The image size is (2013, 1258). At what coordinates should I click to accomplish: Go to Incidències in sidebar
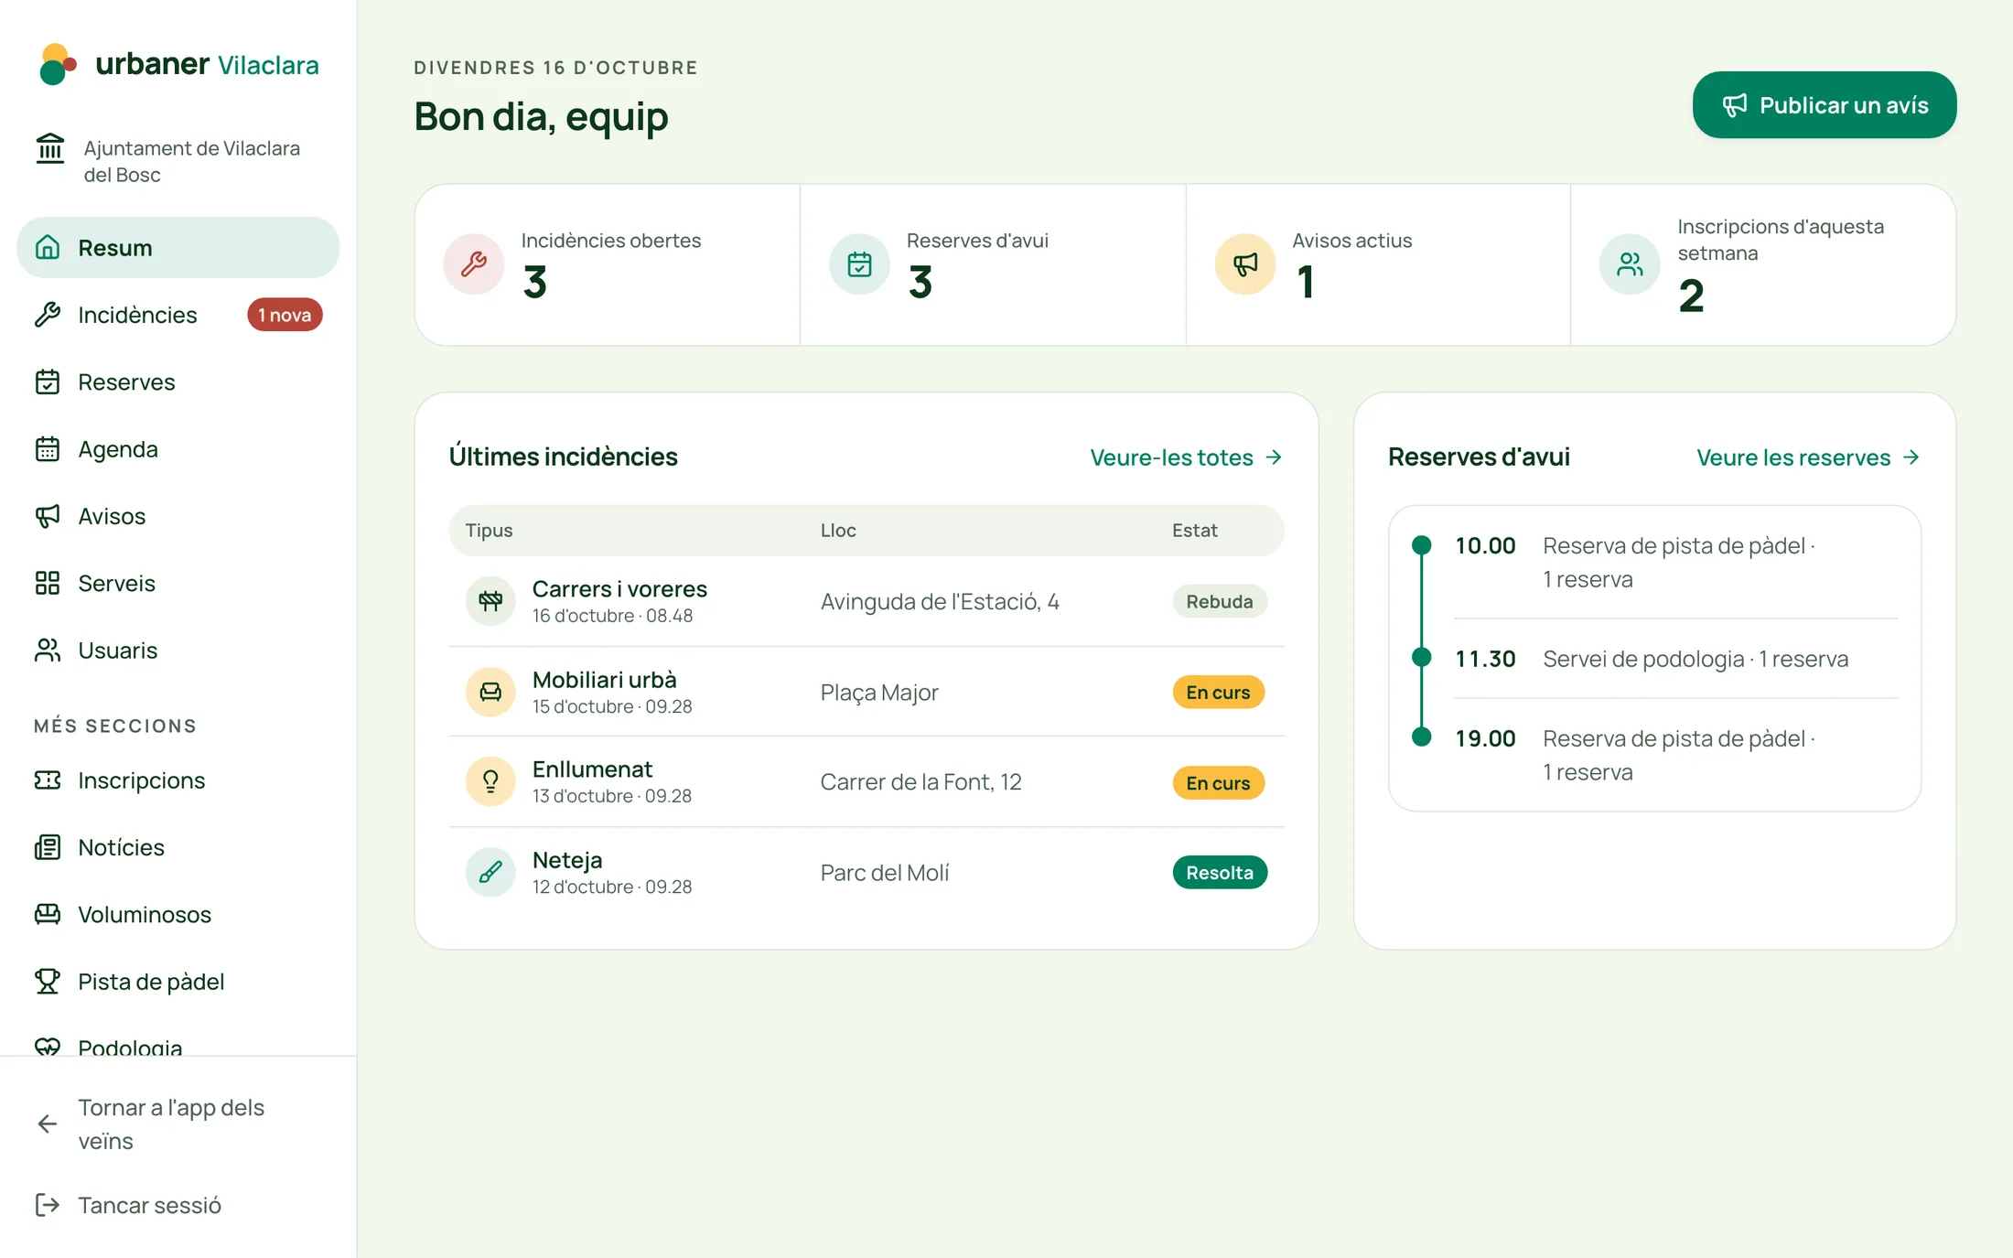click(178, 315)
